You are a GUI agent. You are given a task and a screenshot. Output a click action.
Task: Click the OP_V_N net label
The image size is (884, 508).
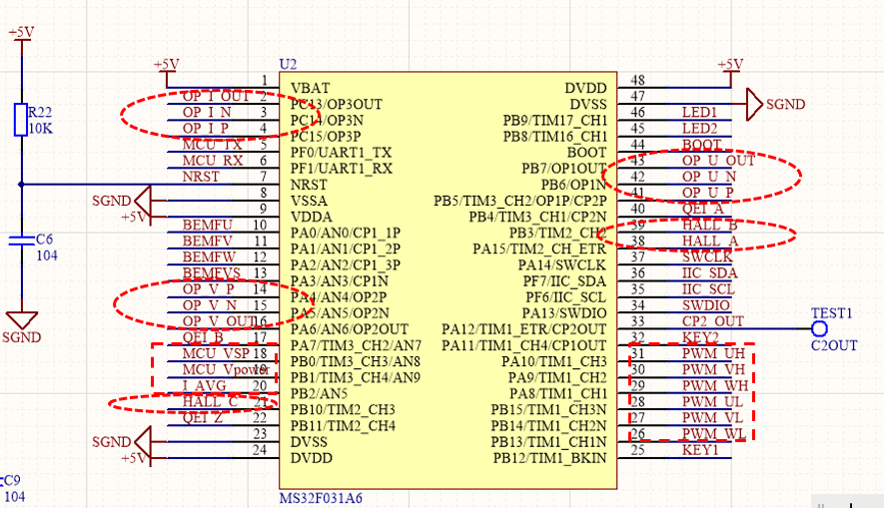click(x=209, y=305)
